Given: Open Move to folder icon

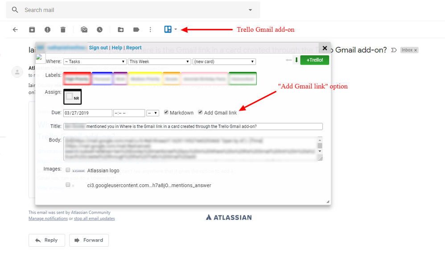Looking at the screenshot, I should point(121,29).
